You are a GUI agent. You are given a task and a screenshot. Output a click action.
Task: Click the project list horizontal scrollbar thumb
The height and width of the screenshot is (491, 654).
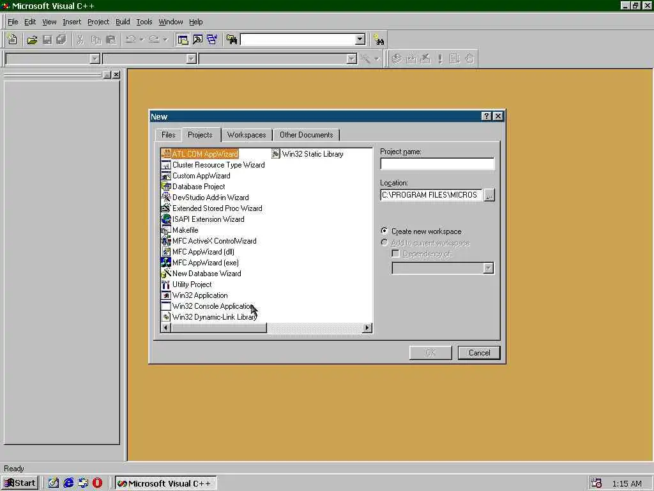(219, 328)
